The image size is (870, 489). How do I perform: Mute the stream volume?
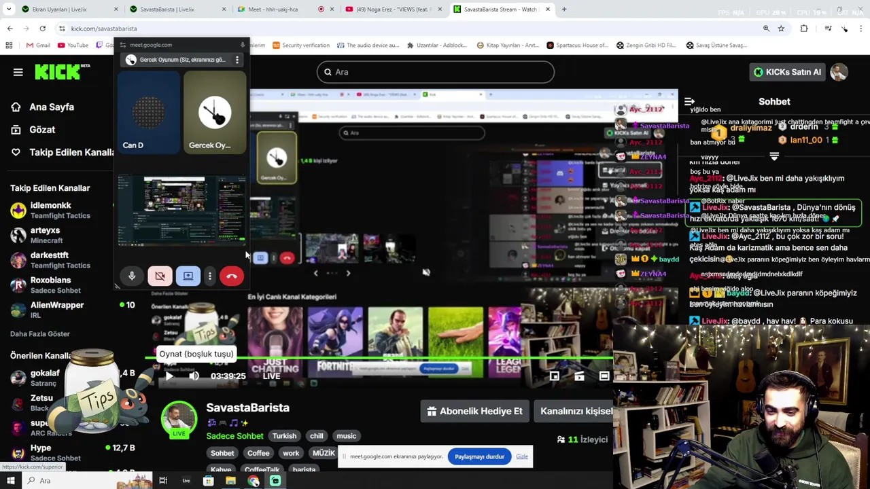tap(194, 376)
